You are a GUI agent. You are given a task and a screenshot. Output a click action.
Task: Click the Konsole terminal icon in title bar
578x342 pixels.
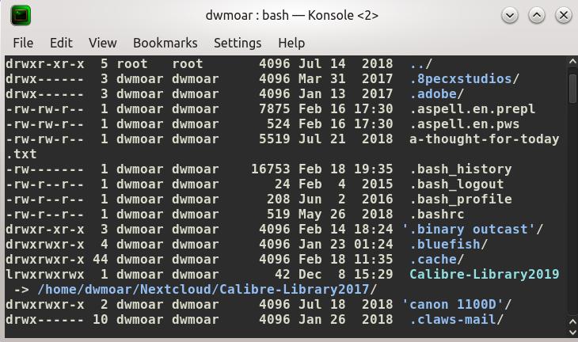click(21, 16)
